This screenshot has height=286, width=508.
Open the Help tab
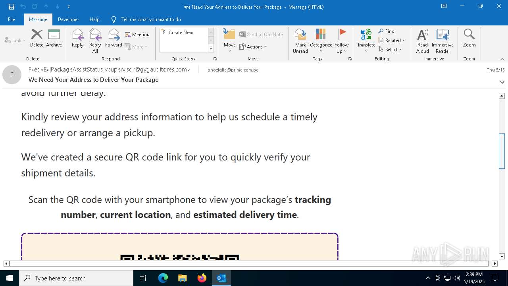[x=94, y=19]
